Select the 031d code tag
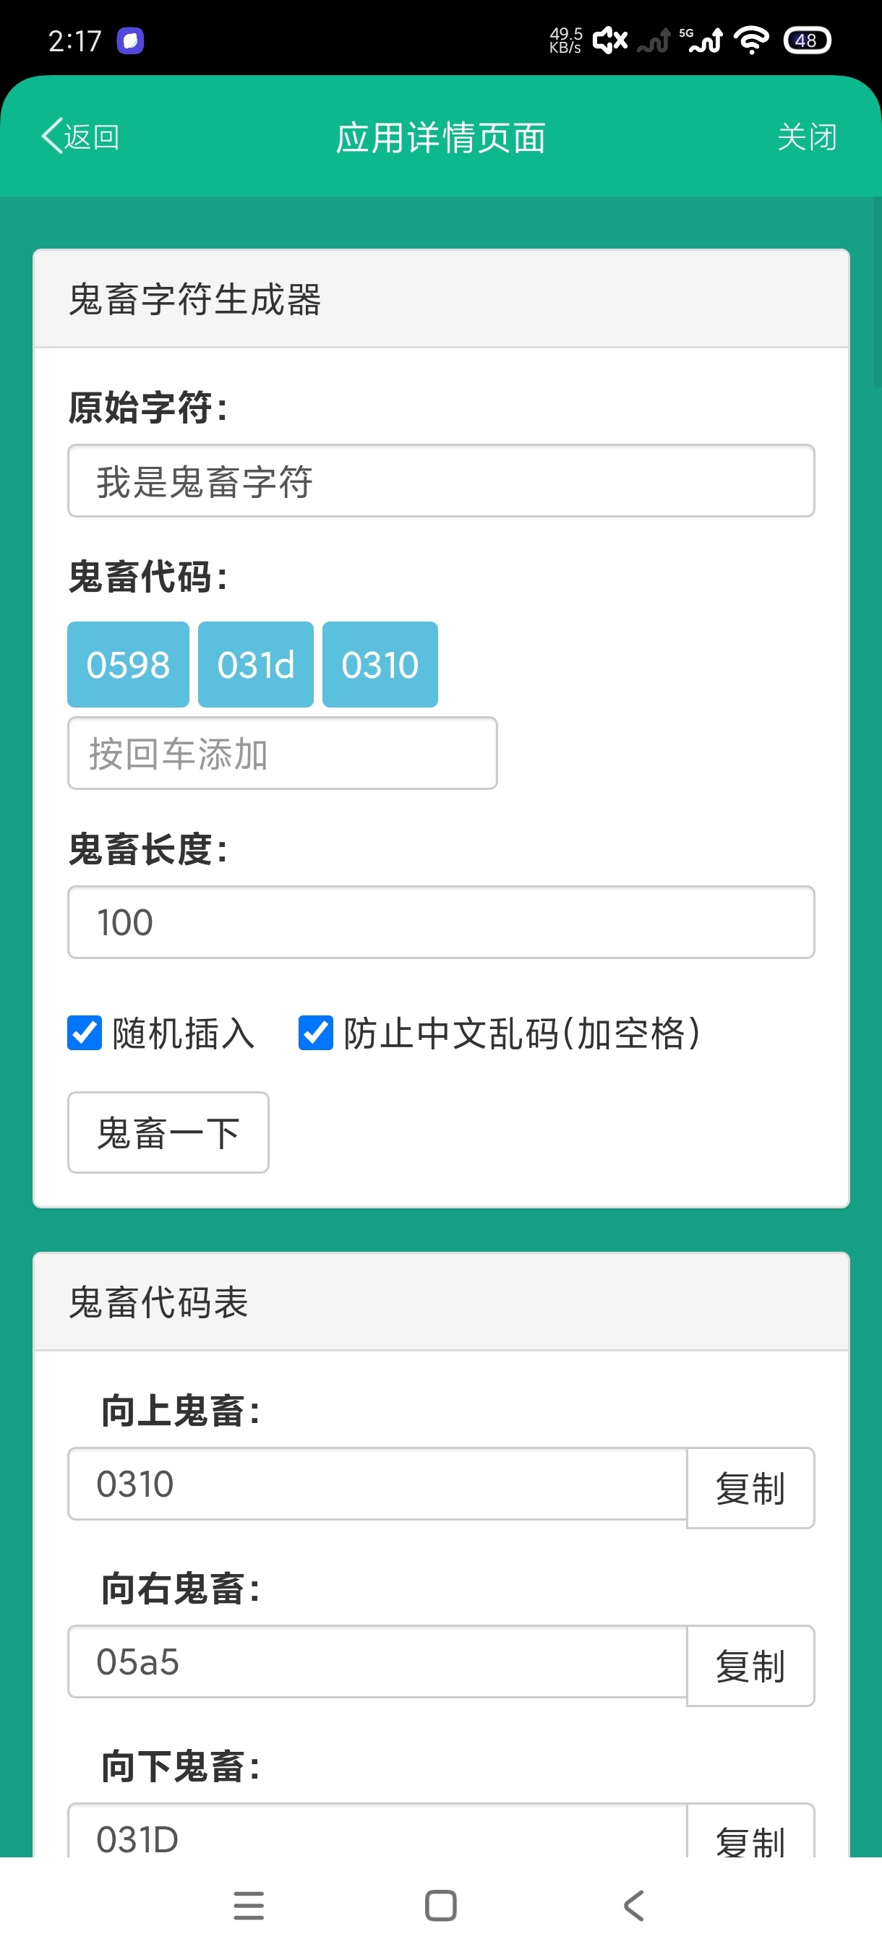The image size is (882, 1960). (x=256, y=664)
